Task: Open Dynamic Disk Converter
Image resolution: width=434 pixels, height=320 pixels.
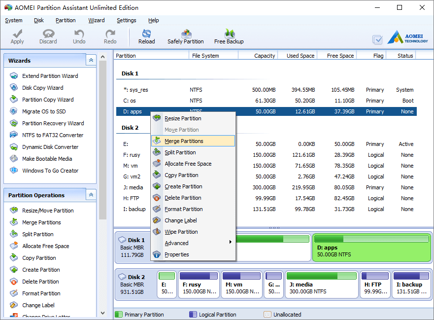Action: (x=50, y=147)
